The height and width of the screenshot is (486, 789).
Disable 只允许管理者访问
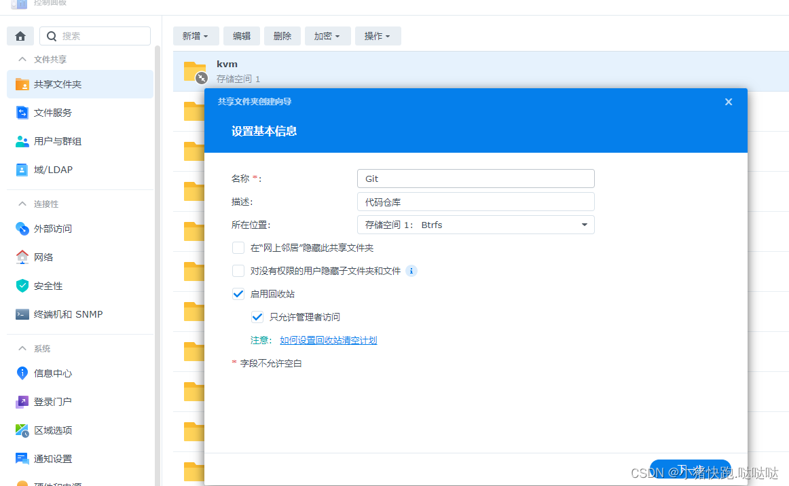(x=257, y=316)
